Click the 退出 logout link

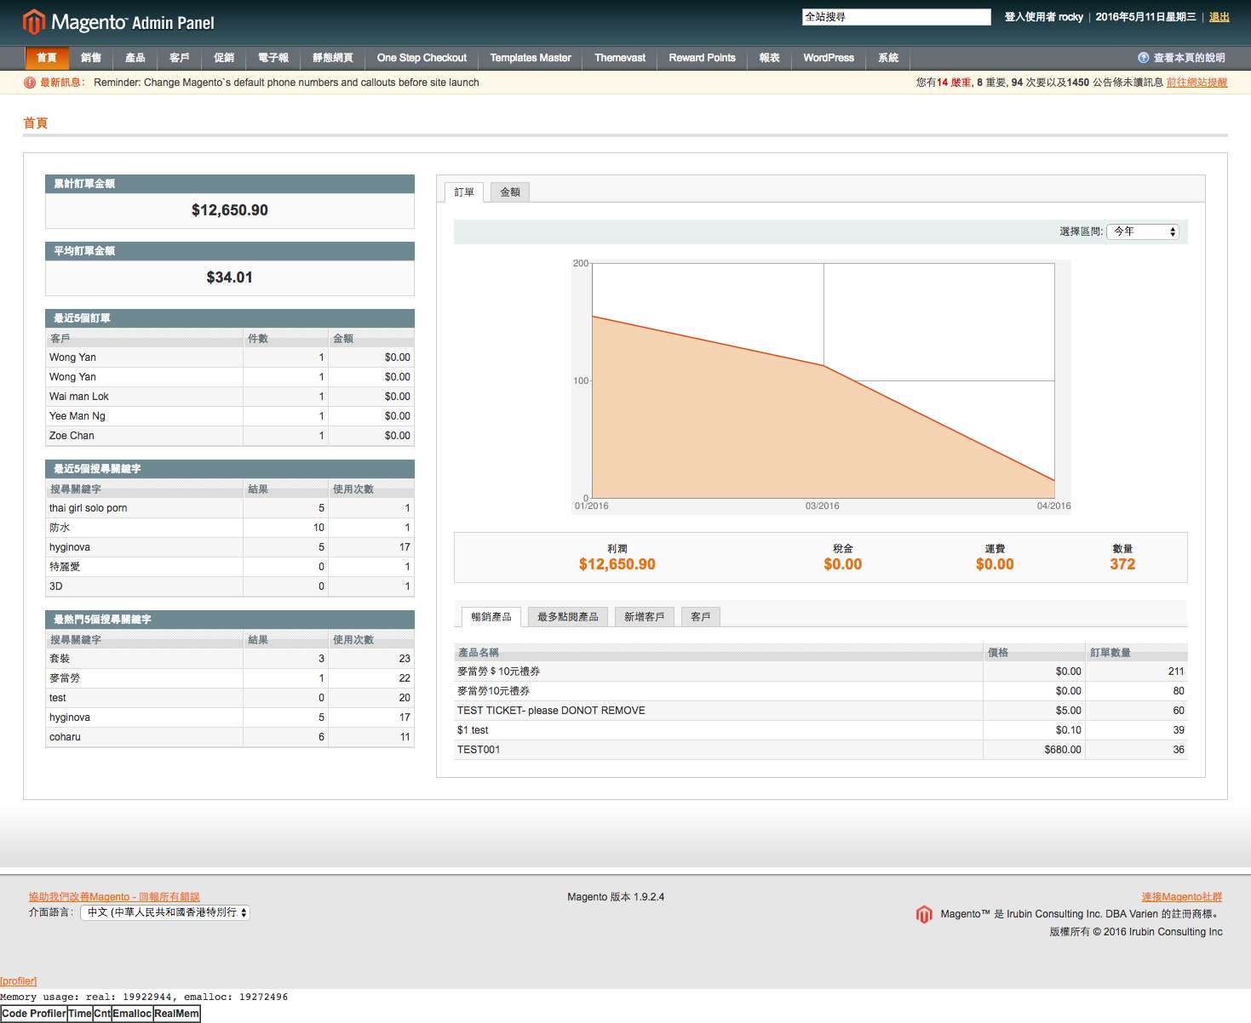(1219, 17)
